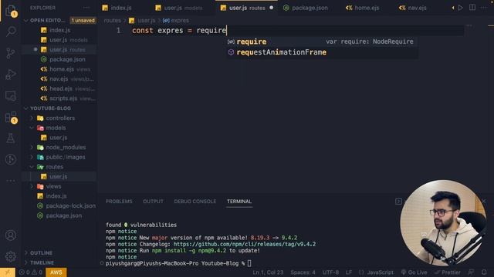Open Manage settings gear icon
The width and height of the screenshot is (494, 277).
11,256
